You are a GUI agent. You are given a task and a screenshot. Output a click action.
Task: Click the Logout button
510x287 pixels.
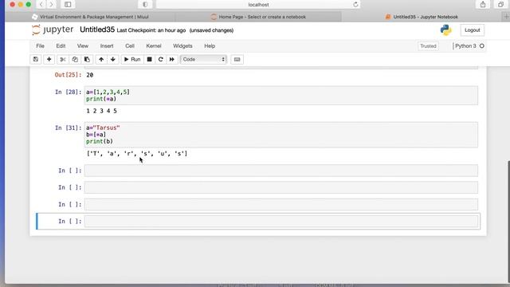pyautogui.click(x=473, y=30)
